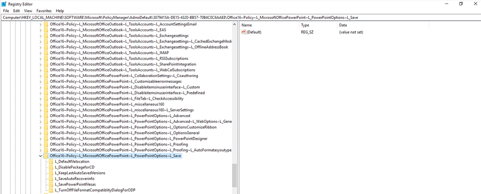Click the folder icon of L_PowerPointOptions~L_Save

point(46,156)
